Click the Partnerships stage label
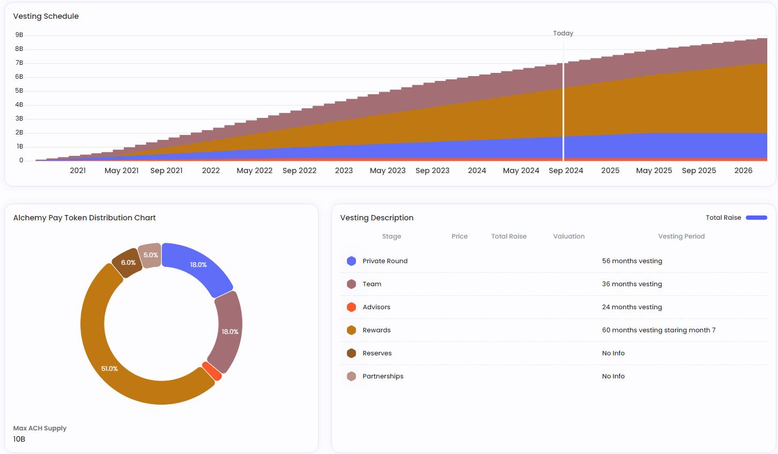The width and height of the screenshot is (778, 454). pyautogui.click(x=383, y=376)
